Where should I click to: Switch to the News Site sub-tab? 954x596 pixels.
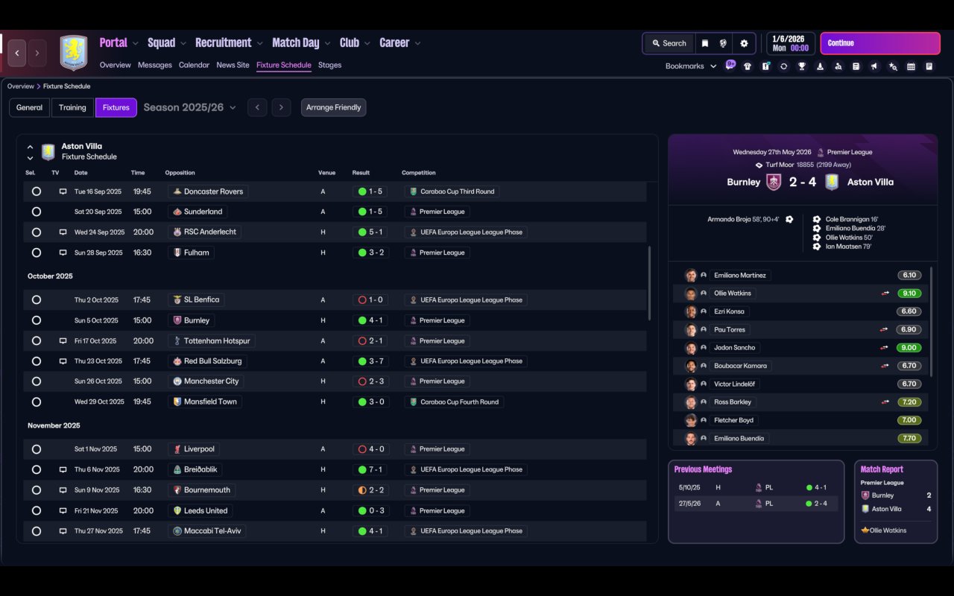[x=233, y=65]
